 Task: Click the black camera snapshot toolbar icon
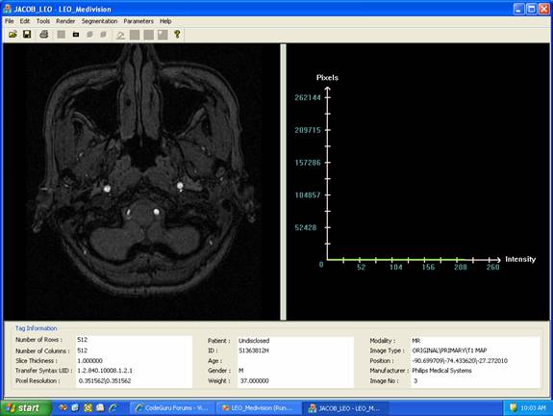[x=75, y=35]
